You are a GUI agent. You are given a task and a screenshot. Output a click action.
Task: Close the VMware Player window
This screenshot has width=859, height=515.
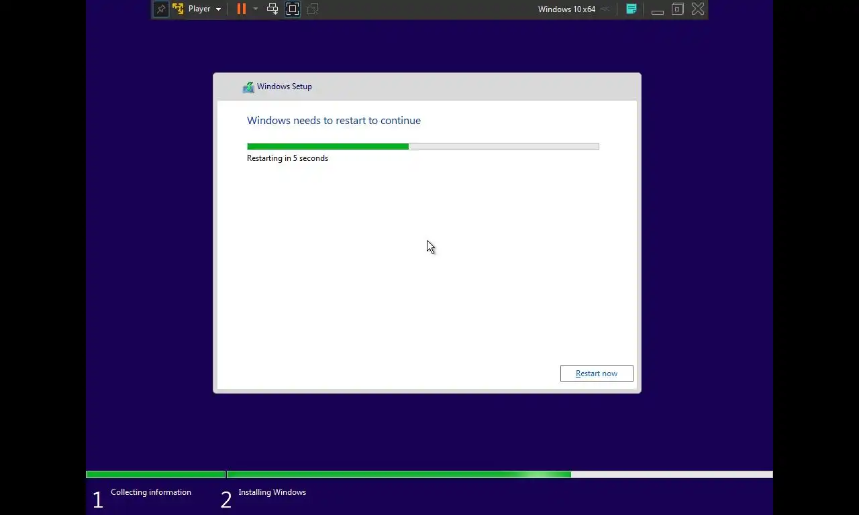pyautogui.click(x=698, y=9)
